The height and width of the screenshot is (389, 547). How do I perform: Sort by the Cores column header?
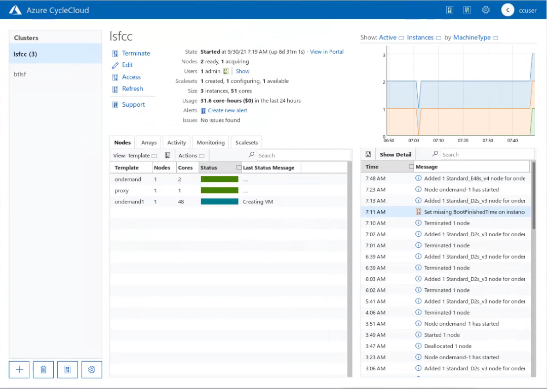(x=185, y=167)
